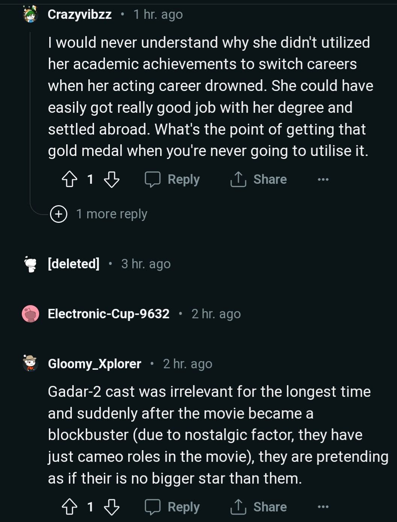Open more options on Crazyvibzz's comment
Viewport: 397px width, 522px height.
point(323,179)
